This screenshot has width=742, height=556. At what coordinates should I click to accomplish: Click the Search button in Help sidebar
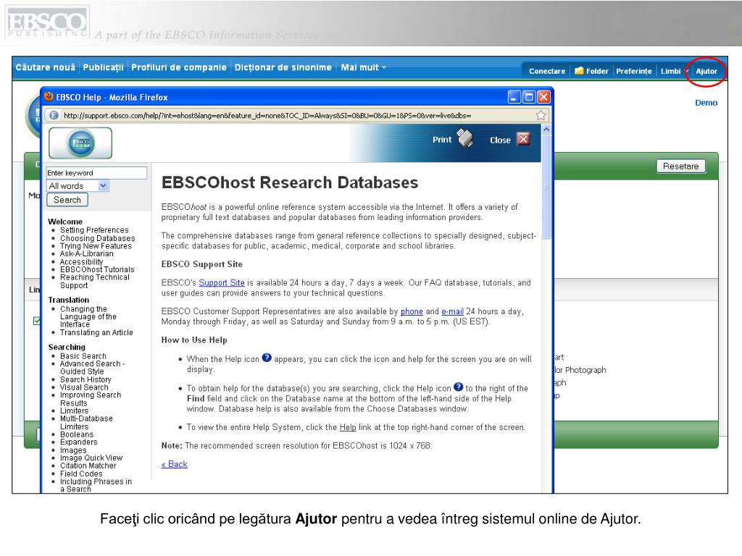67,200
